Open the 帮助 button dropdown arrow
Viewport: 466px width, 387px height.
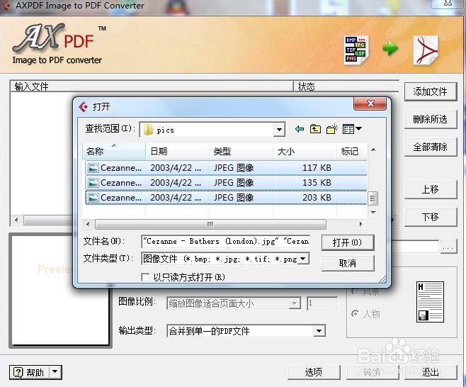55,372
